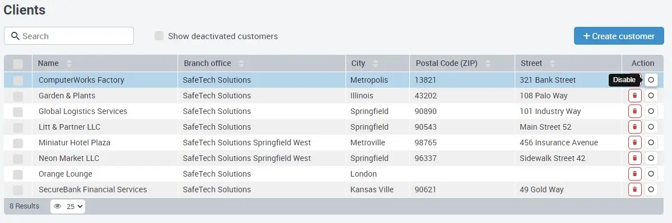
Task: Check the Litt & Partner LLC row checkbox
Action: (18, 127)
